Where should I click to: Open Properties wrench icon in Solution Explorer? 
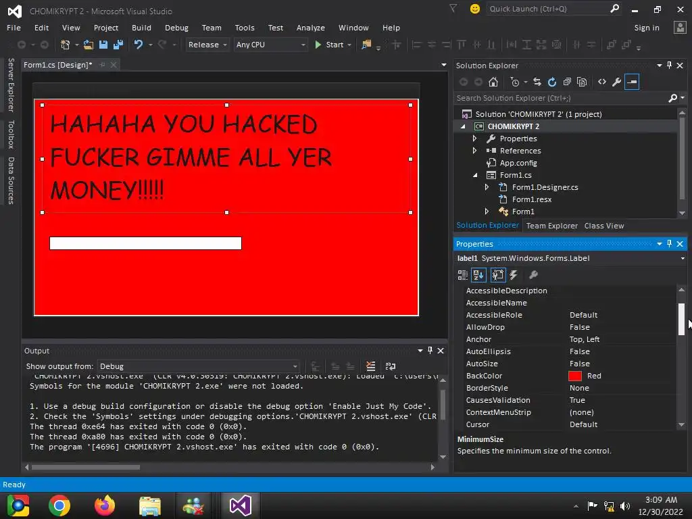[617, 82]
